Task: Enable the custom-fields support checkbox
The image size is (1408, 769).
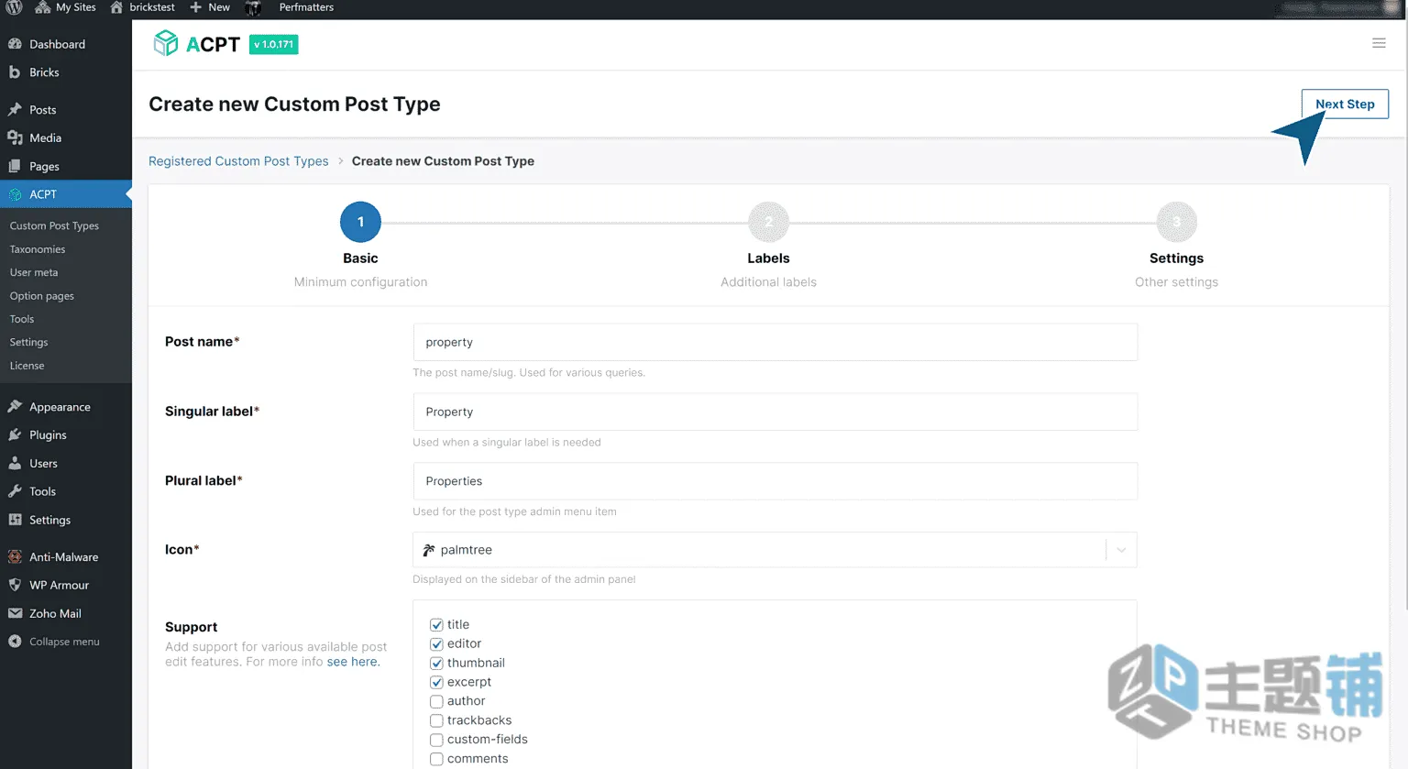Action: click(x=436, y=740)
